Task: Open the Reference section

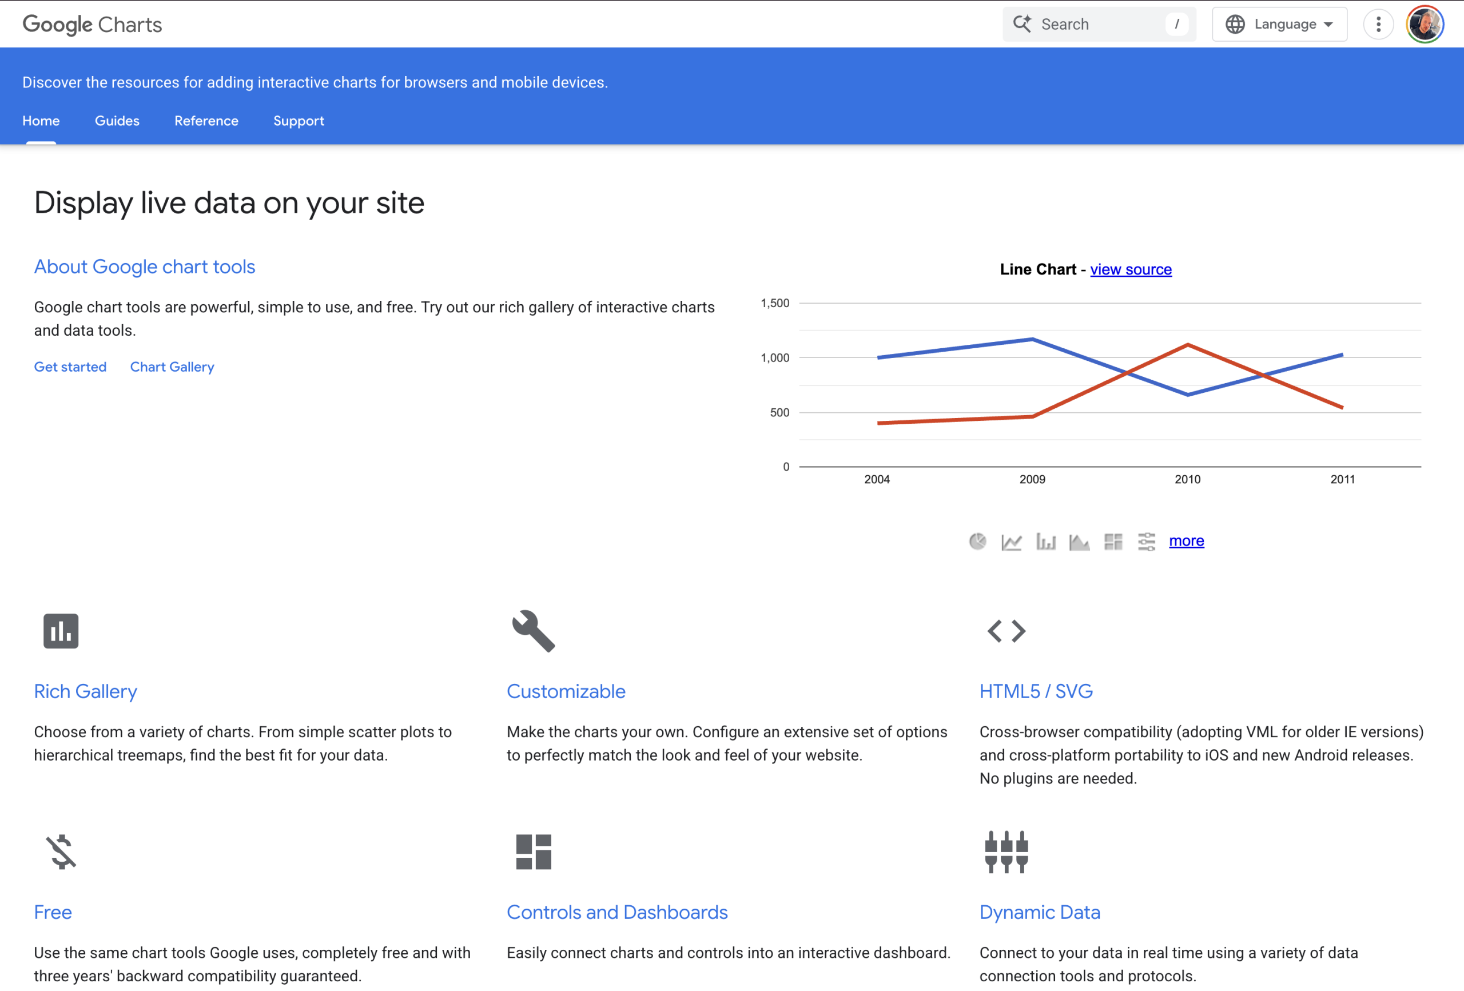Action: [x=206, y=121]
